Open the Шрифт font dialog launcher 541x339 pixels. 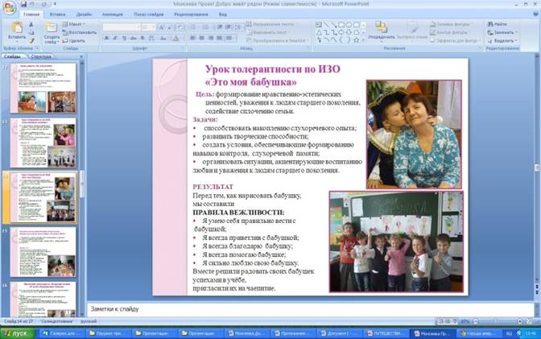(x=184, y=48)
